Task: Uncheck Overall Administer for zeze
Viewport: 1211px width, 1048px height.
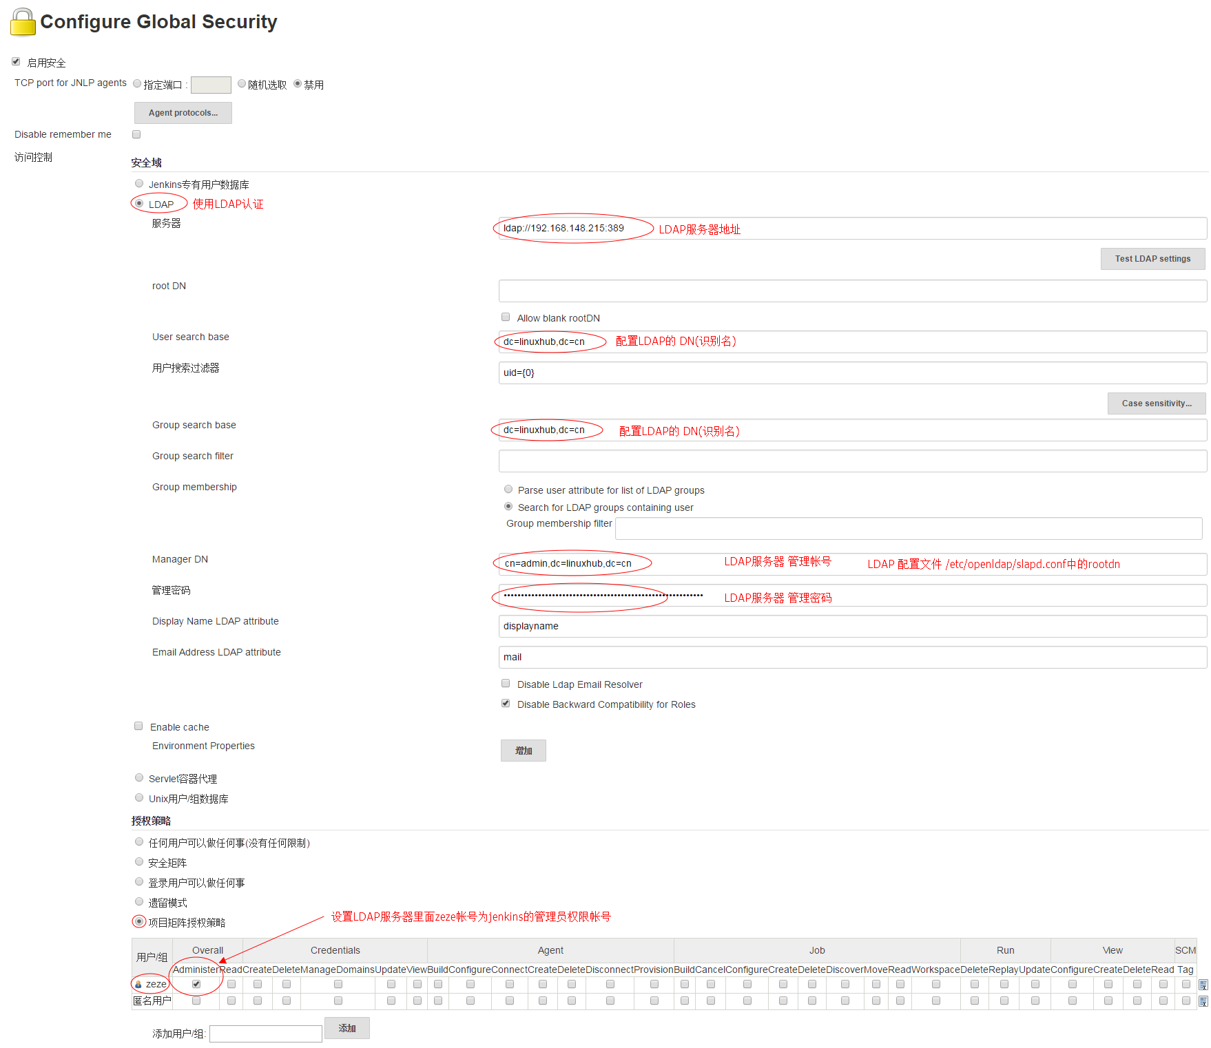Action: (196, 984)
